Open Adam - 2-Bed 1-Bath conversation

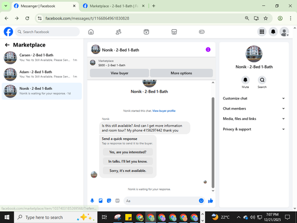coord(42,74)
